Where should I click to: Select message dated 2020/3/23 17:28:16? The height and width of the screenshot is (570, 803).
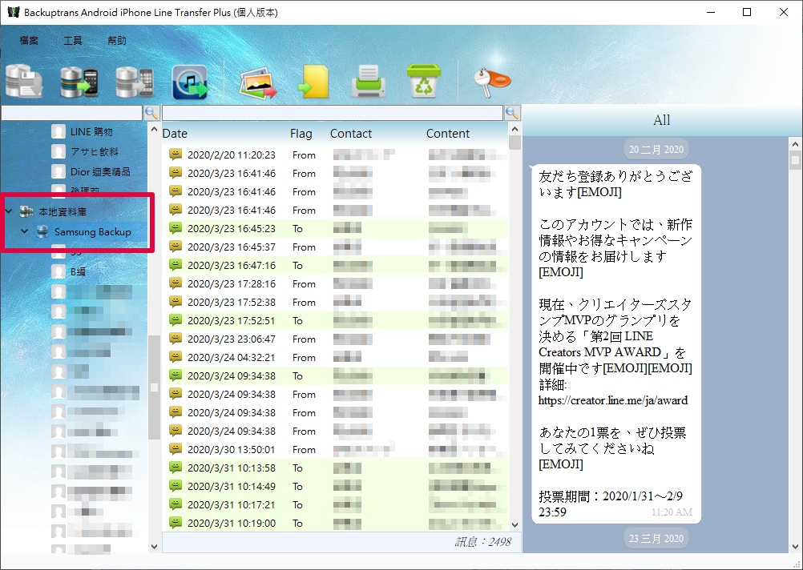(336, 283)
